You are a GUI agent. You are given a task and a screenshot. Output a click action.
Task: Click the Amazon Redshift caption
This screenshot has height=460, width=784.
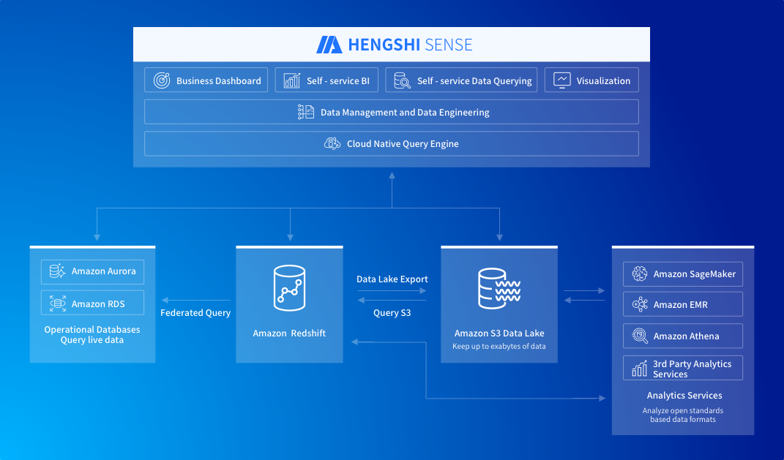coord(289,333)
